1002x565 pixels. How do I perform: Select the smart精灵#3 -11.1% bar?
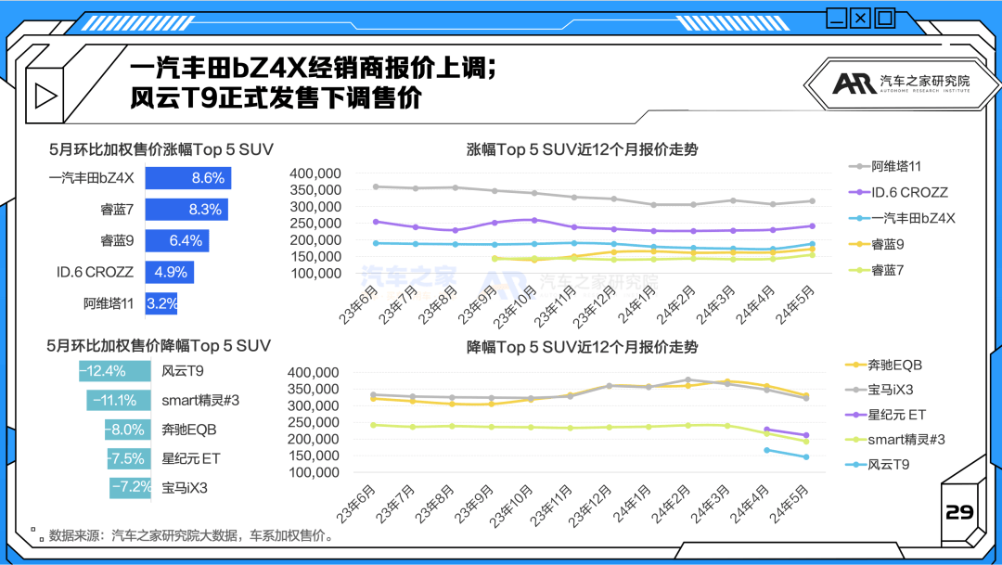118,401
